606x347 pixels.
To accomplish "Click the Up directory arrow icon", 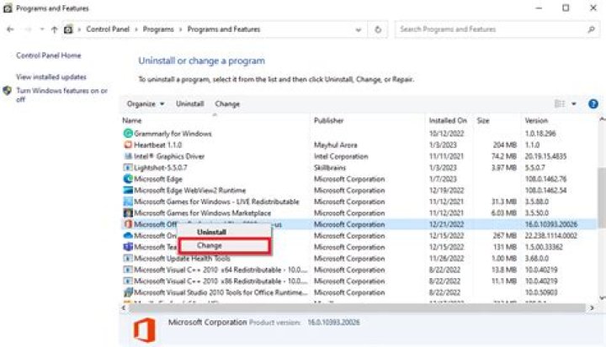I will tap(54, 29).
